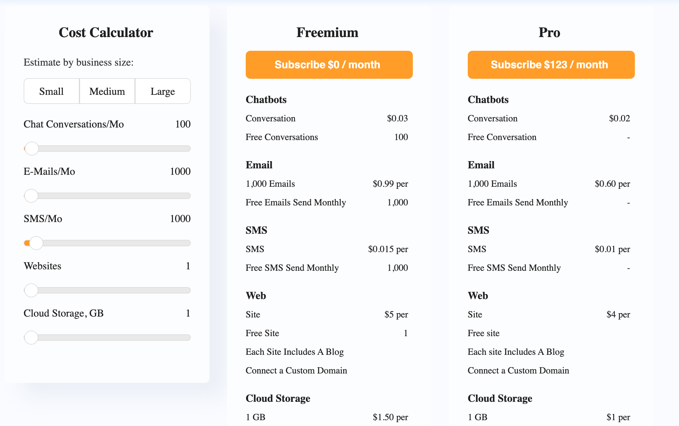Image resolution: width=679 pixels, height=426 pixels.
Task: Click the middle of the Chat Conversations slider track
Action: (107, 149)
